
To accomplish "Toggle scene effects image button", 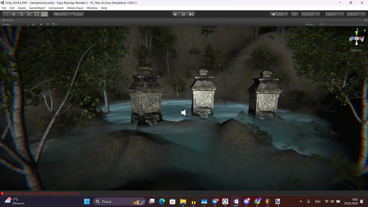I will 54,24.
